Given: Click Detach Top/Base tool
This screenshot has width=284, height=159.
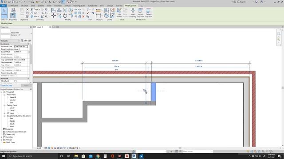Looking at the screenshot, I should pyautogui.click(x=149, y=13).
